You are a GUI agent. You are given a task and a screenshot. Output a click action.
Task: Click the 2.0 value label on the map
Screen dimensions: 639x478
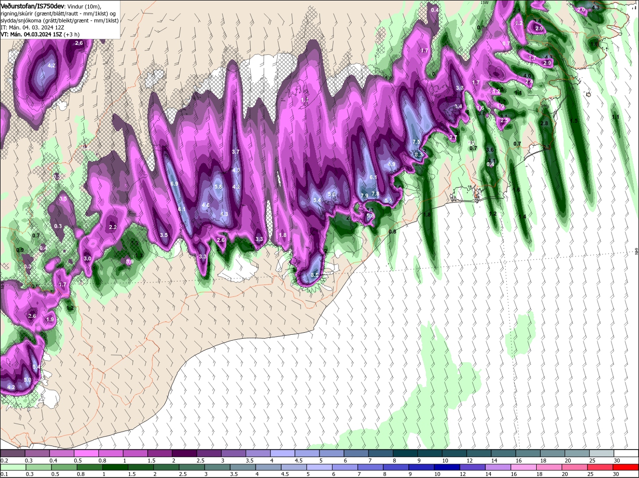point(581,9)
